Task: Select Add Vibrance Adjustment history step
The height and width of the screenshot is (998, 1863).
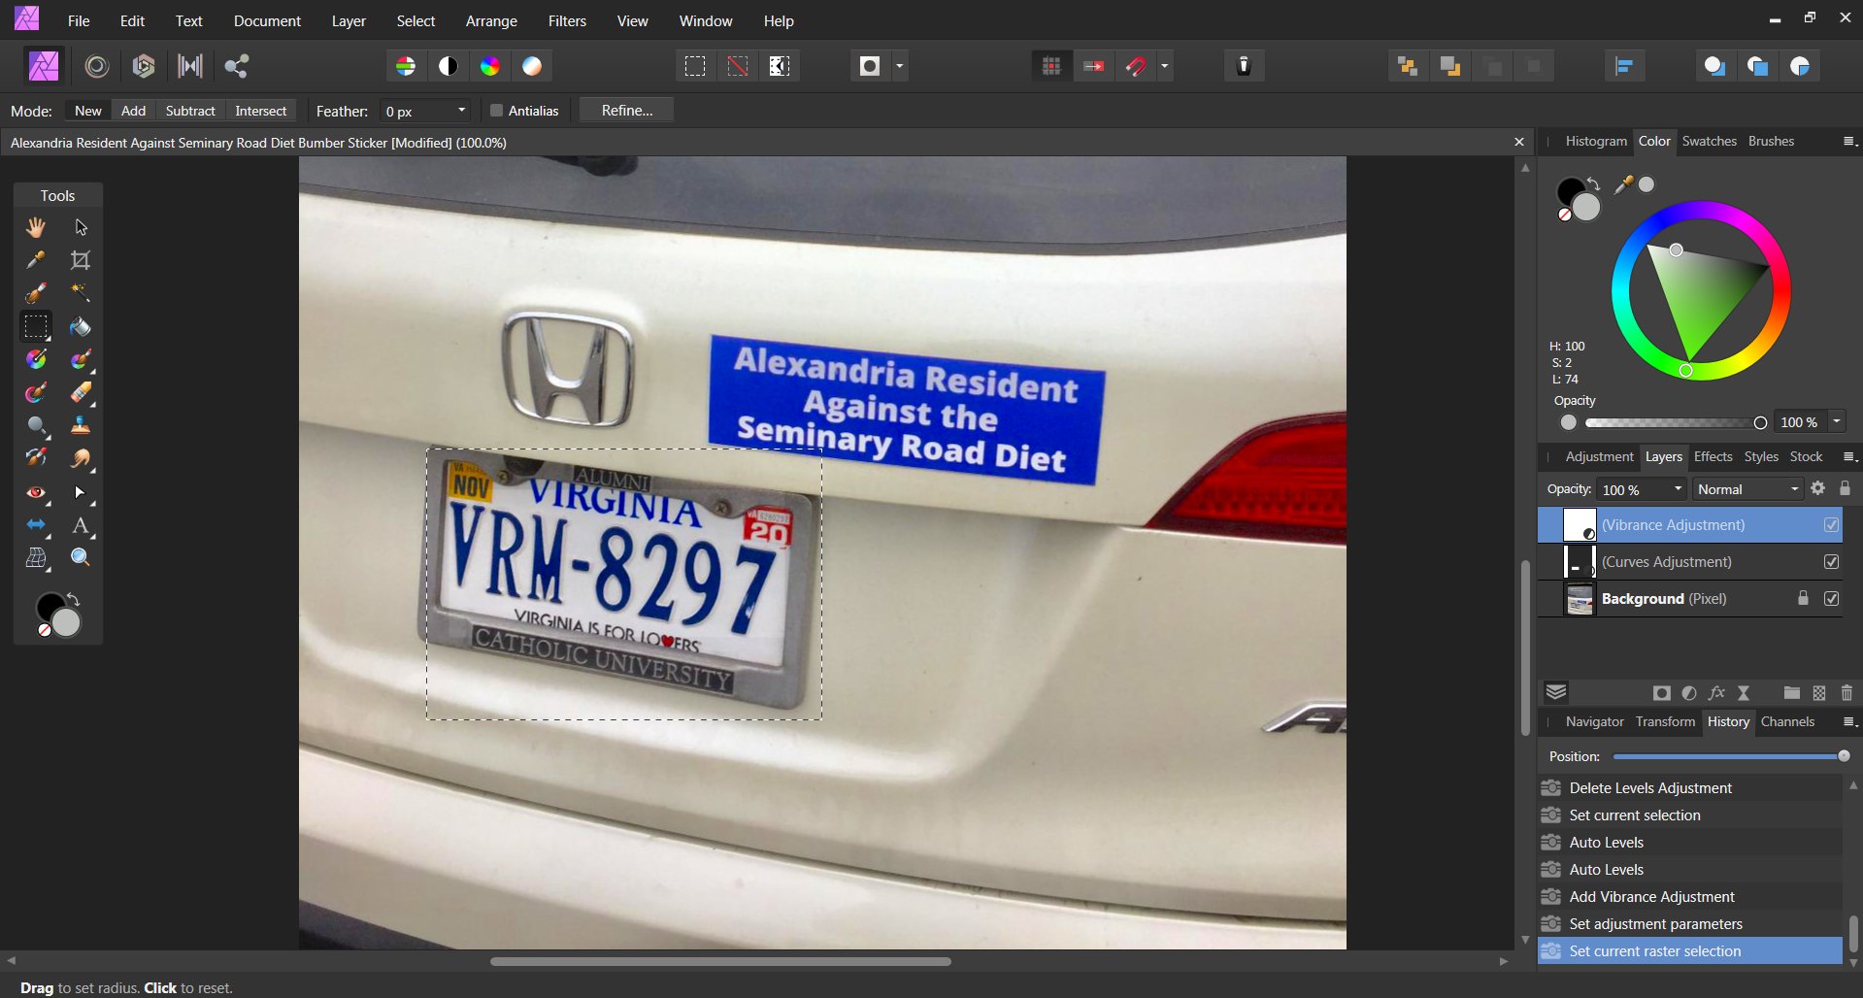Action: 1690,897
